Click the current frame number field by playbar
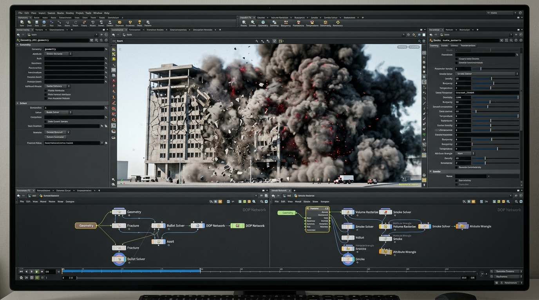The height and width of the screenshot is (300, 539). [50, 271]
